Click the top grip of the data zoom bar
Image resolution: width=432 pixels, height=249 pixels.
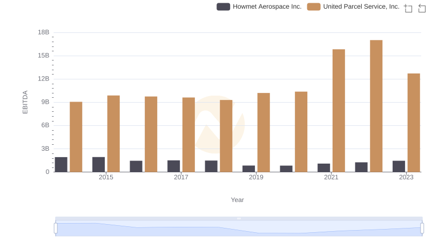coord(239,218)
